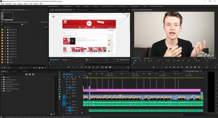Toggle lock on track V3
Screen dimensions: 218x118
coord(67,90)
